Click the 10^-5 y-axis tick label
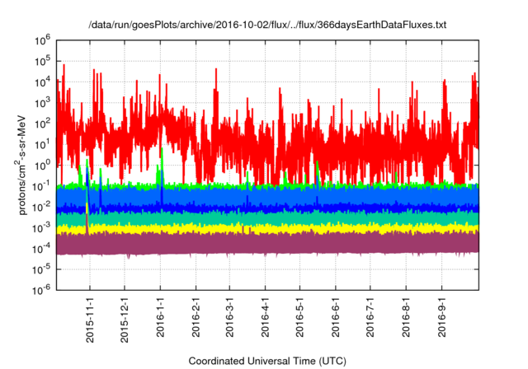 (x=42, y=270)
